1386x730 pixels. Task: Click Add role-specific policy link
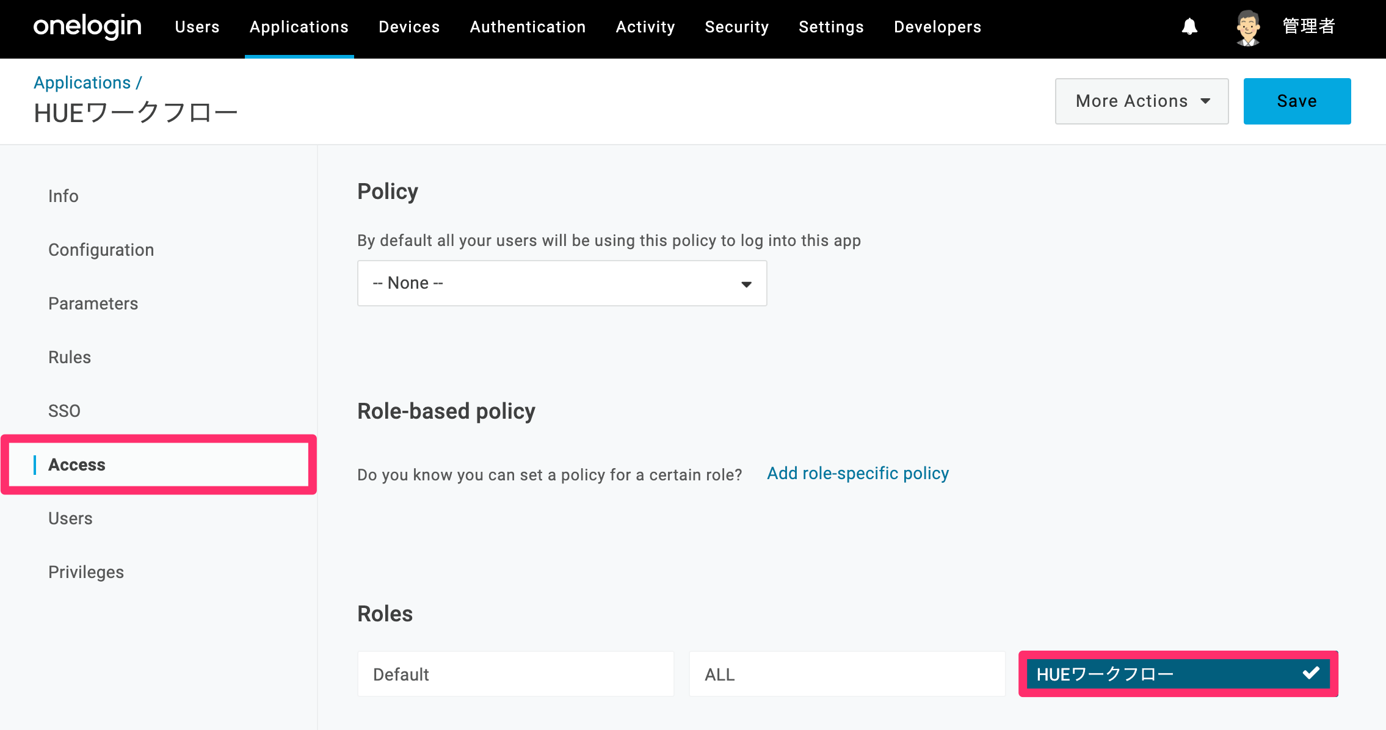click(858, 473)
